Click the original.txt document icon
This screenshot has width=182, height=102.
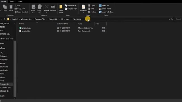coord(20,31)
